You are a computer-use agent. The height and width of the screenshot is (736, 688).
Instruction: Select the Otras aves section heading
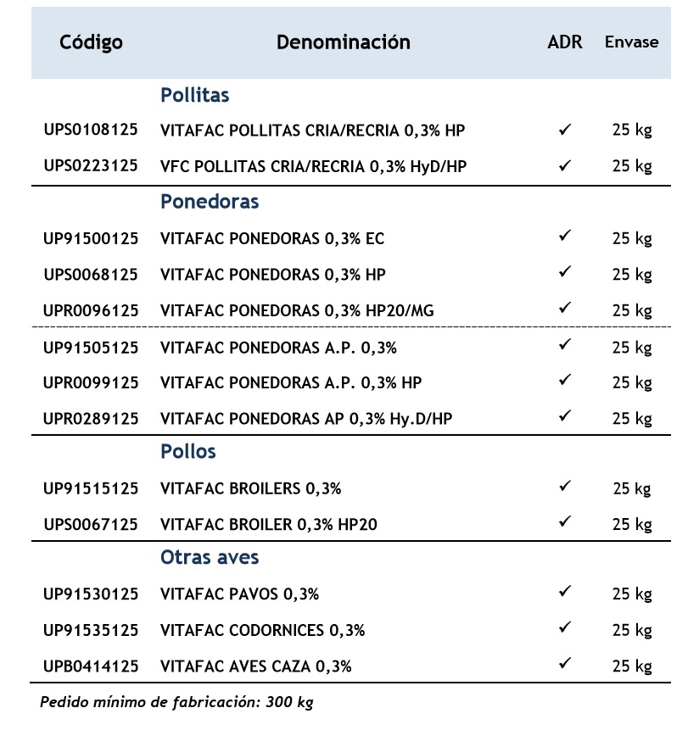pyautogui.click(x=210, y=557)
